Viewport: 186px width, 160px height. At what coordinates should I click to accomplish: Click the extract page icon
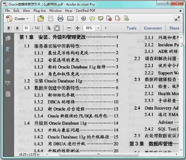pos(126,19)
